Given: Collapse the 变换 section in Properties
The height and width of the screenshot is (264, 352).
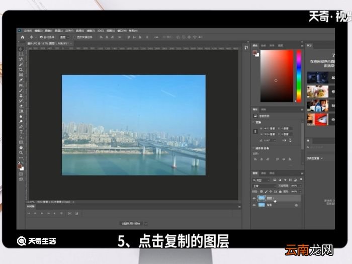Looking at the screenshot, I should click(x=253, y=122).
